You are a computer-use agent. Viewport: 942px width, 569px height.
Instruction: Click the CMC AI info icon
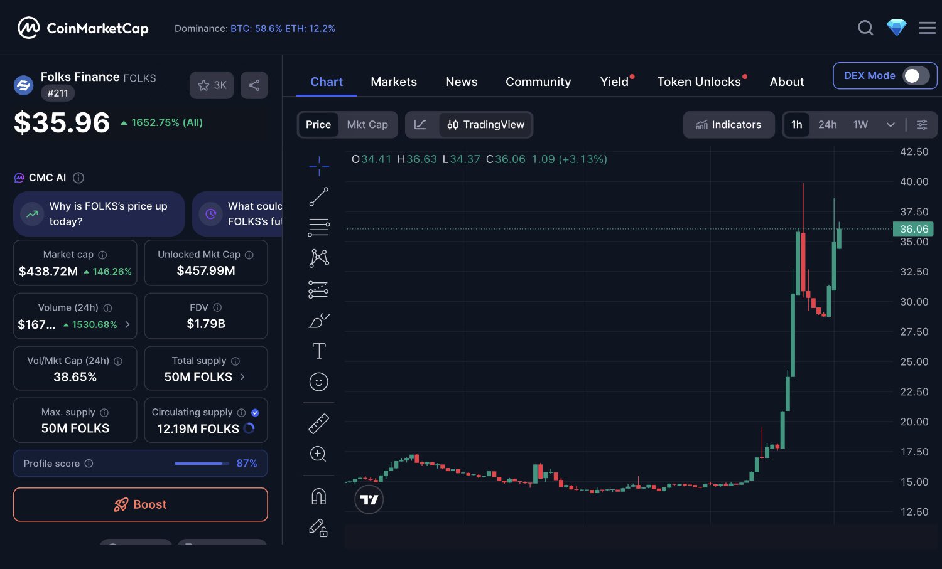78,178
